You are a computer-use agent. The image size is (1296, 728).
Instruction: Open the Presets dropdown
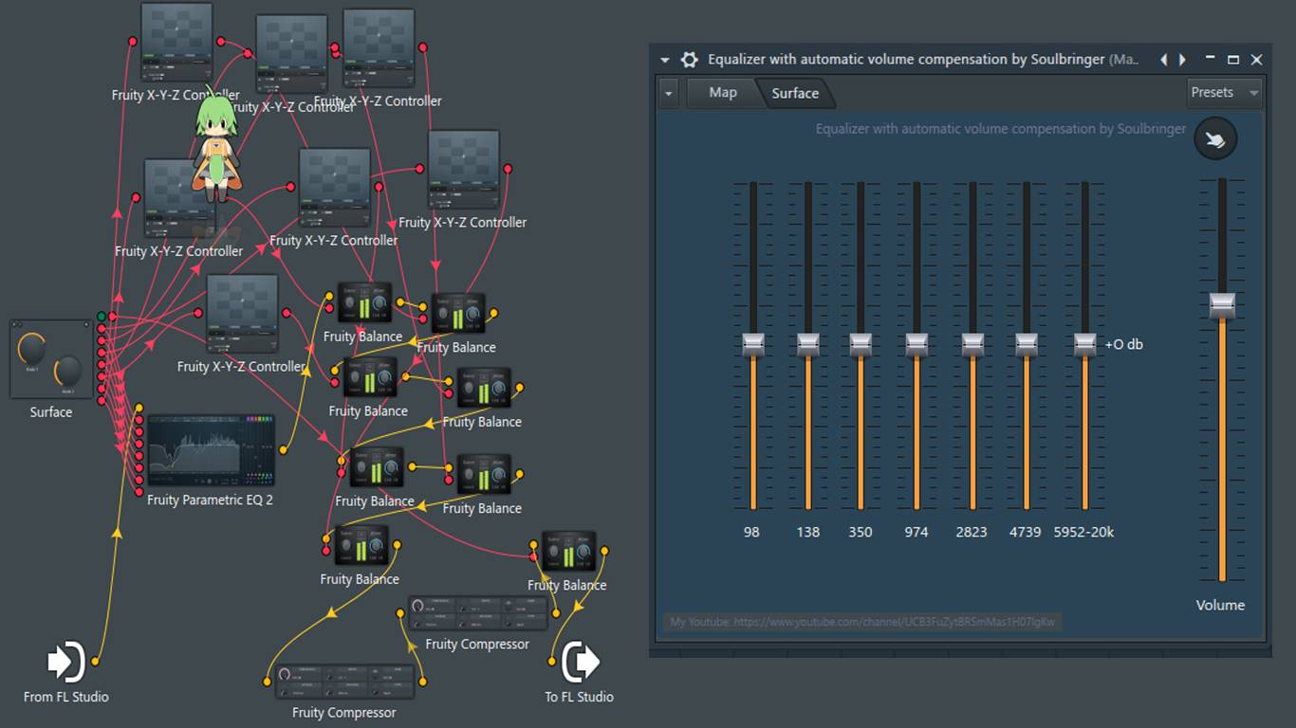point(1225,93)
